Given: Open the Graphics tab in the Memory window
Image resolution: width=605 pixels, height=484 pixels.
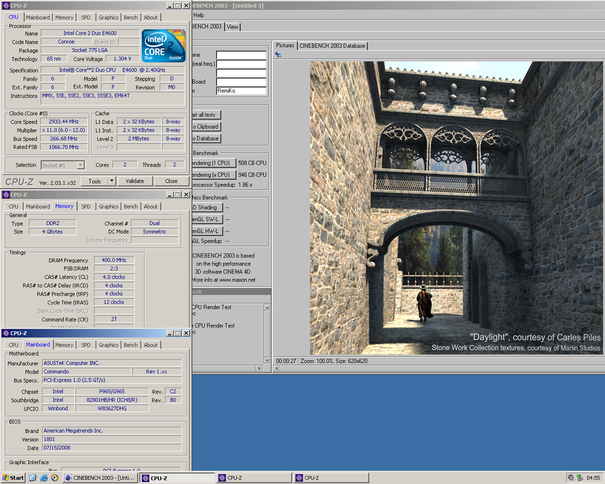Looking at the screenshot, I should pos(109,207).
